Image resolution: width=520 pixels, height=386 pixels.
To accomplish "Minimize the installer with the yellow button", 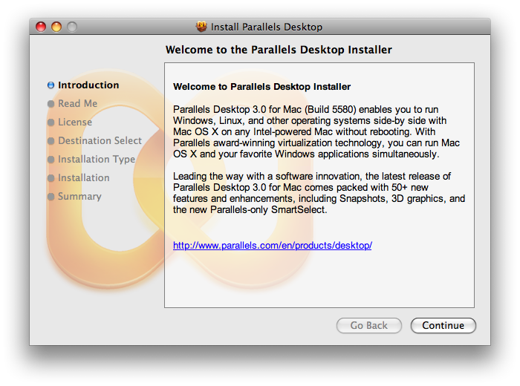I will tap(56, 27).
